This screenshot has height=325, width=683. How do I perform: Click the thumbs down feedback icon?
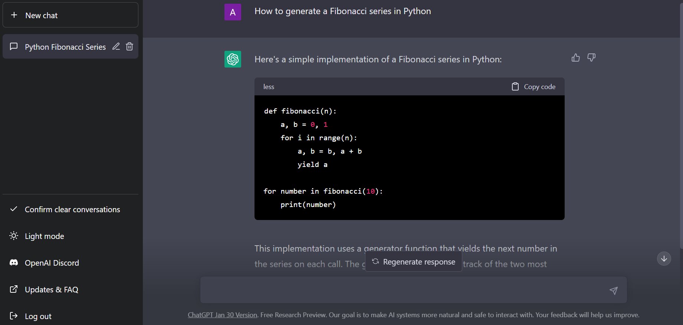591,58
